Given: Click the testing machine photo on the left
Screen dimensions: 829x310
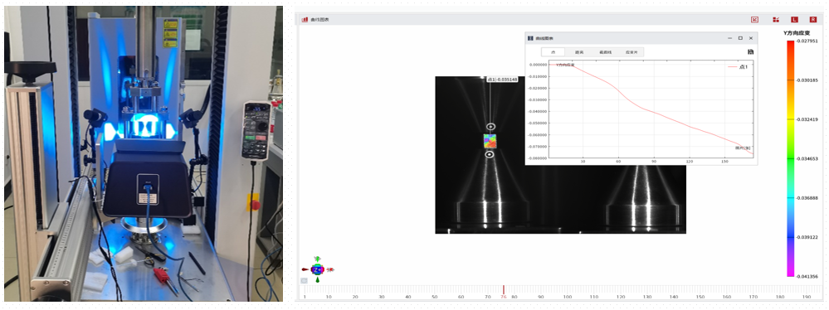Looking at the screenshot, I should 143,153.
